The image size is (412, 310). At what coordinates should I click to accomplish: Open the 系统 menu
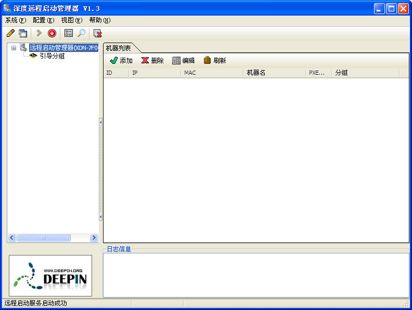(x=15, y=20)
